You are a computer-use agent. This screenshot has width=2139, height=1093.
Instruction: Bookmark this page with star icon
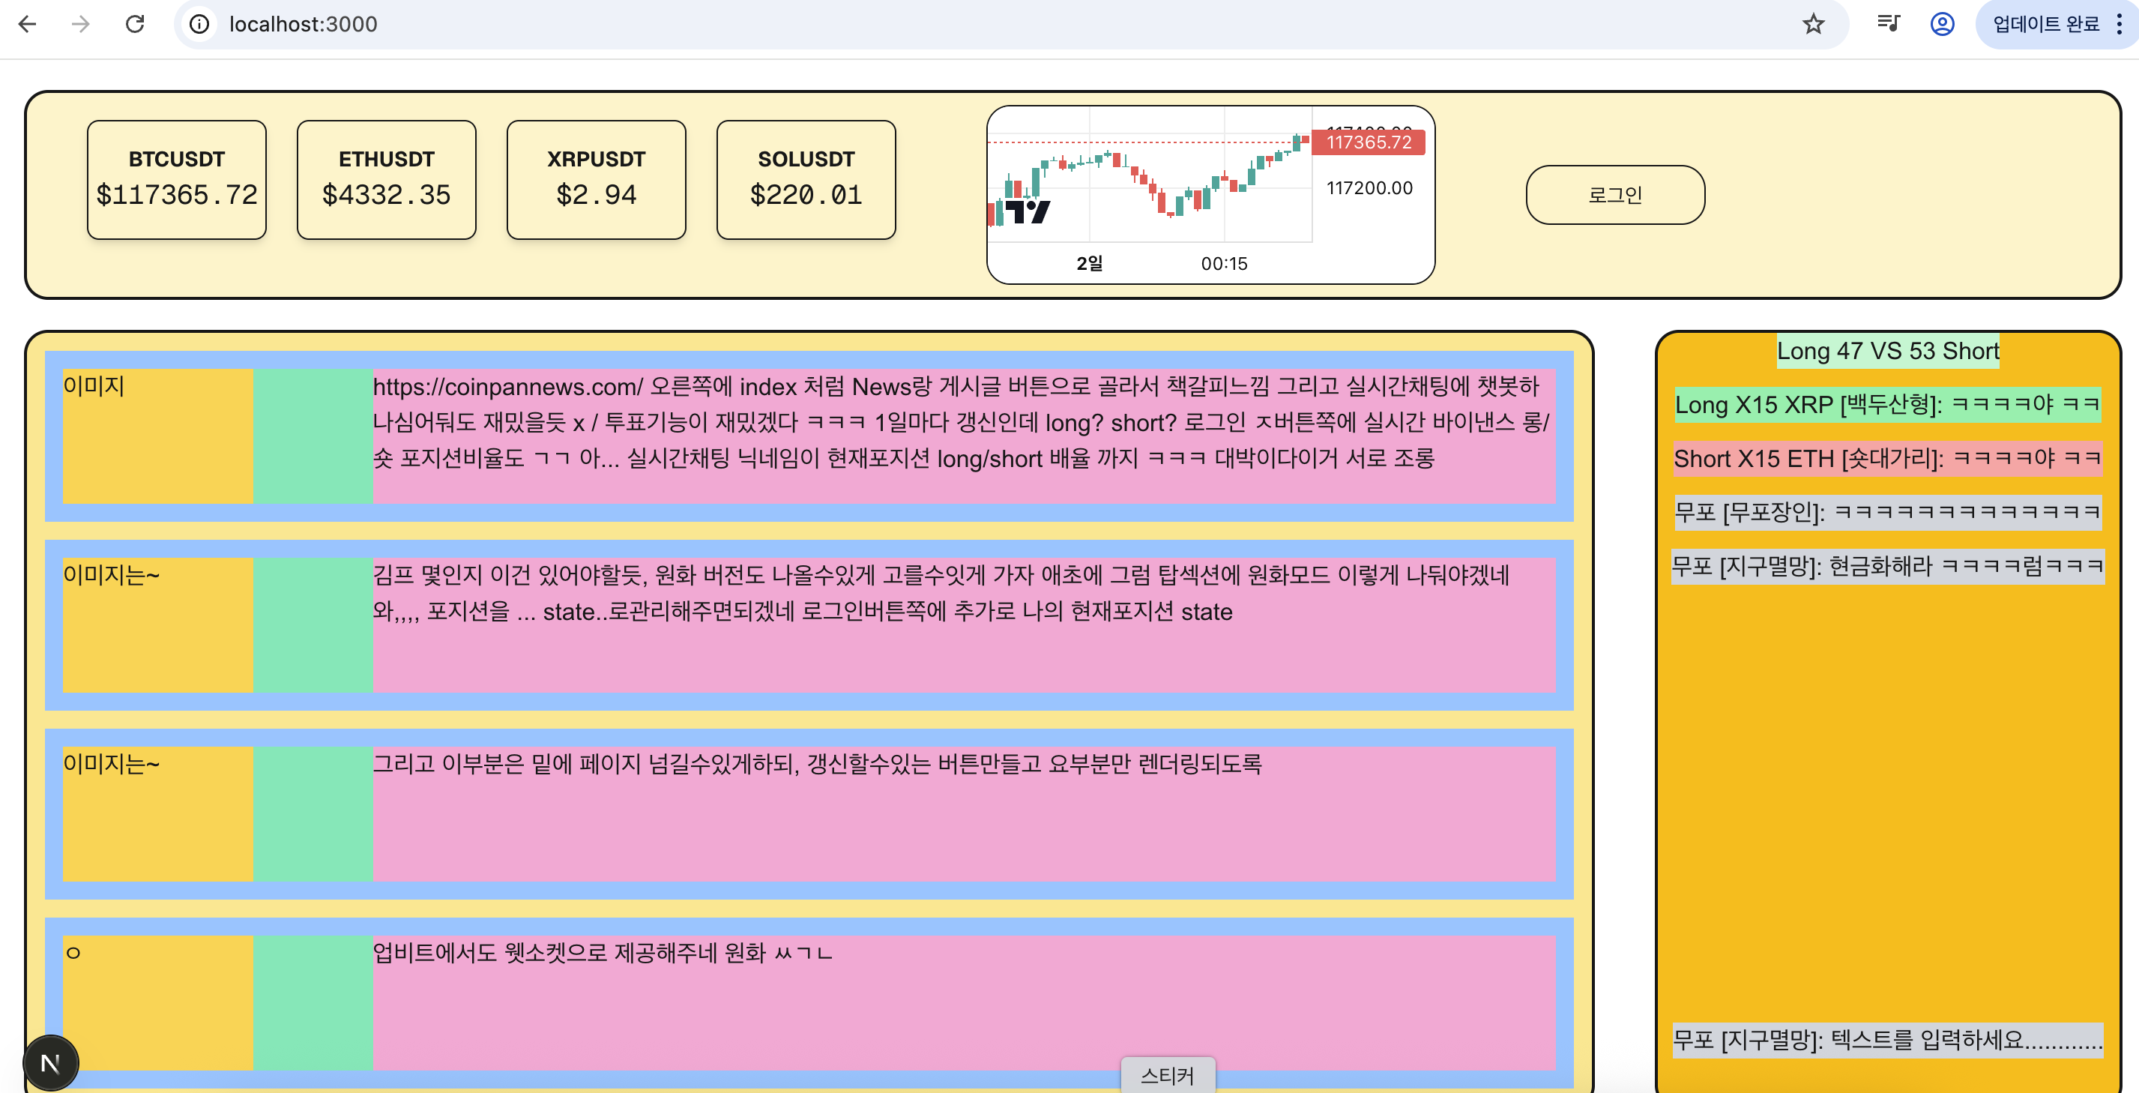pyautogui.click(x=1813, y=24)
